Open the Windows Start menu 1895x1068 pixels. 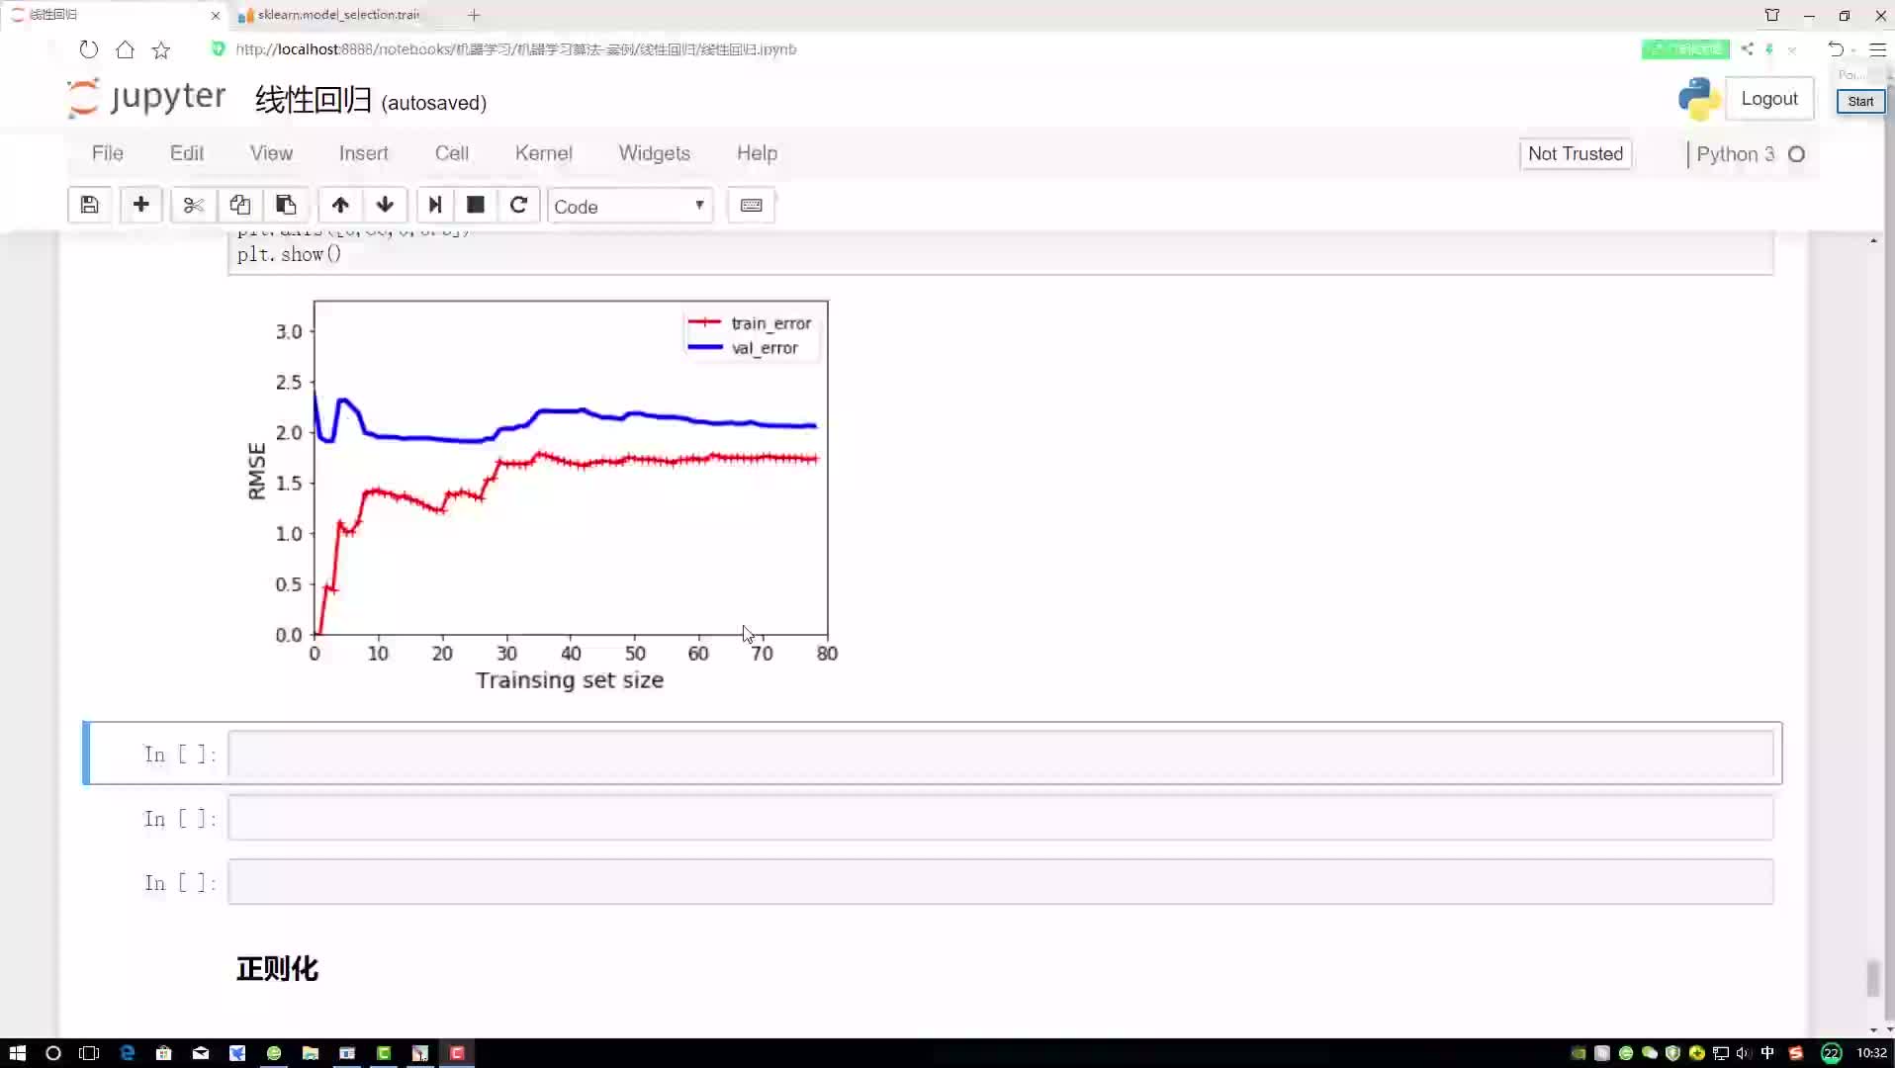click(17, 1053)
